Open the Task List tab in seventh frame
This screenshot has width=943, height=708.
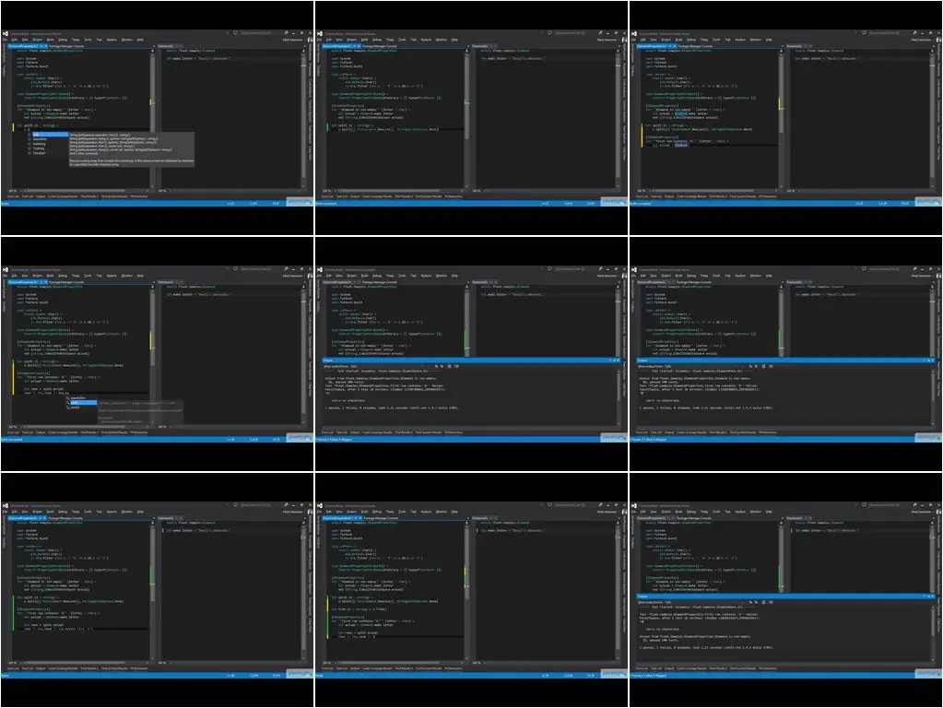coord(28,668)
